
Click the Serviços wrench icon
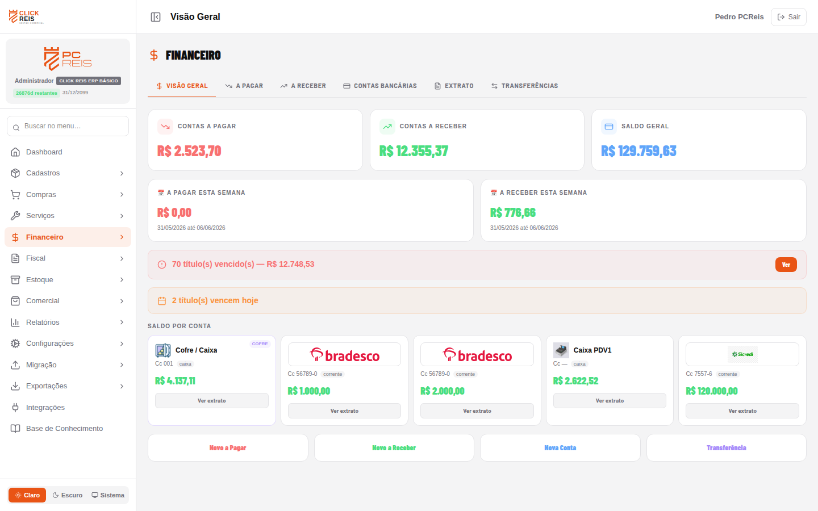pyautogui.click(x=15, y=216)
